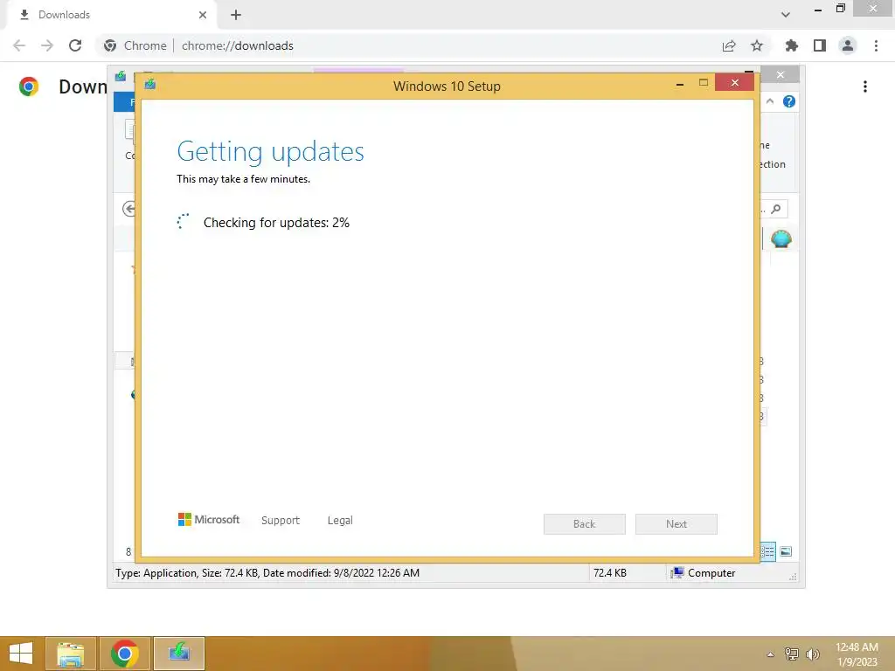Close the Downloads tab
Viewport: 895px width, 671px height.
coord(203,15)
